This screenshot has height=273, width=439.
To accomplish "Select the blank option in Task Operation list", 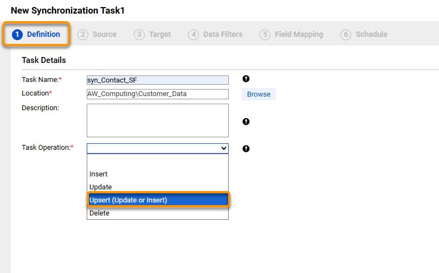I will tap(158, 161).
